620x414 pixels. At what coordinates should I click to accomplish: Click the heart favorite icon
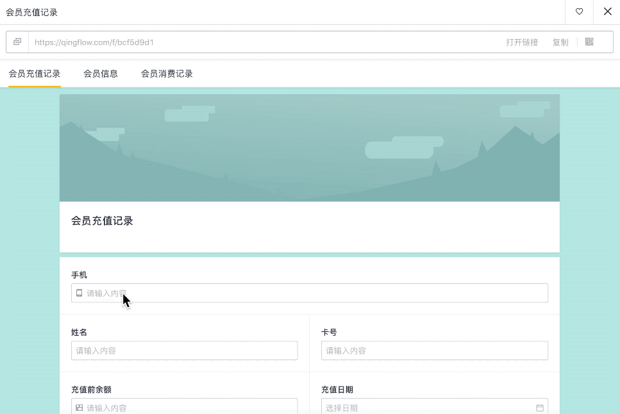click(x=579, y=12)
